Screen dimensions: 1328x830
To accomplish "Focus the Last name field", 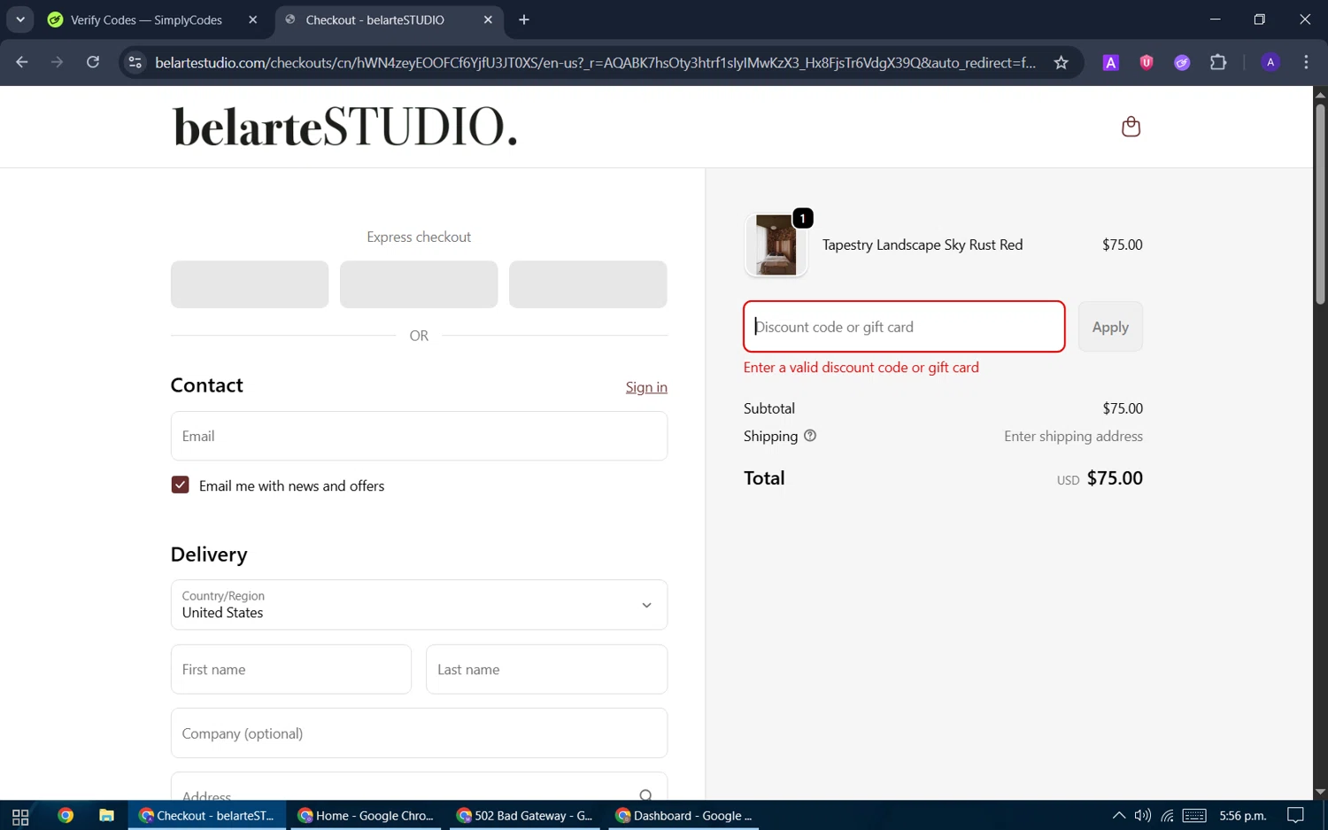I will (x=546, y=670).
